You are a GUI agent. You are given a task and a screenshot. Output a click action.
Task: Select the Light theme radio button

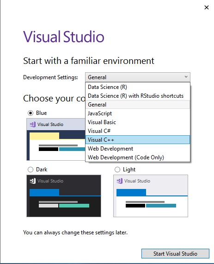click(117, 170)
